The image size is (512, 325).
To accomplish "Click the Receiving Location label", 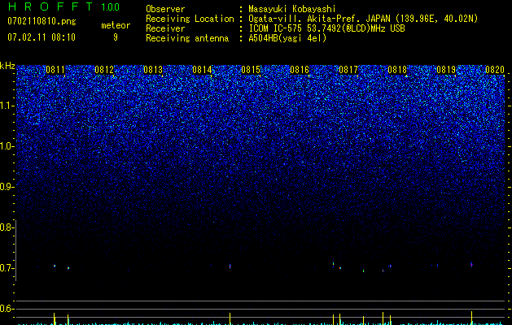I will 190,19.
